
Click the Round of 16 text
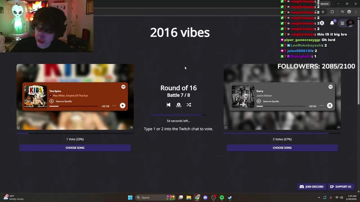click(x=178, y=88)
